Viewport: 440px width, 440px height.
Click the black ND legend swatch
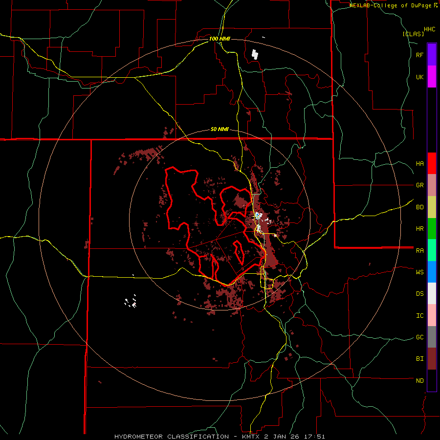pyautogui.click(x=432, y=380)
